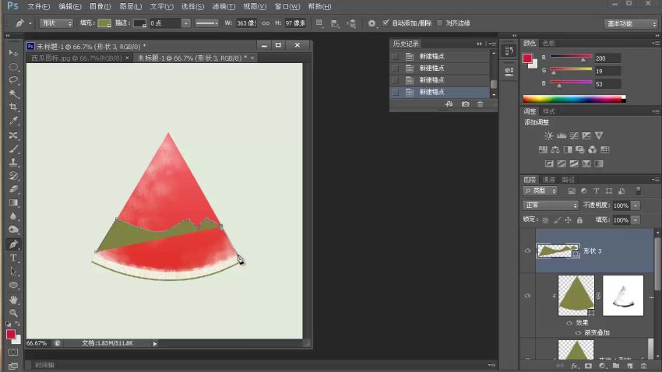This screenshot has width=662, height=372.
Task: Click the 形状 3 layer thumbnail
Action: pos(558,251)
